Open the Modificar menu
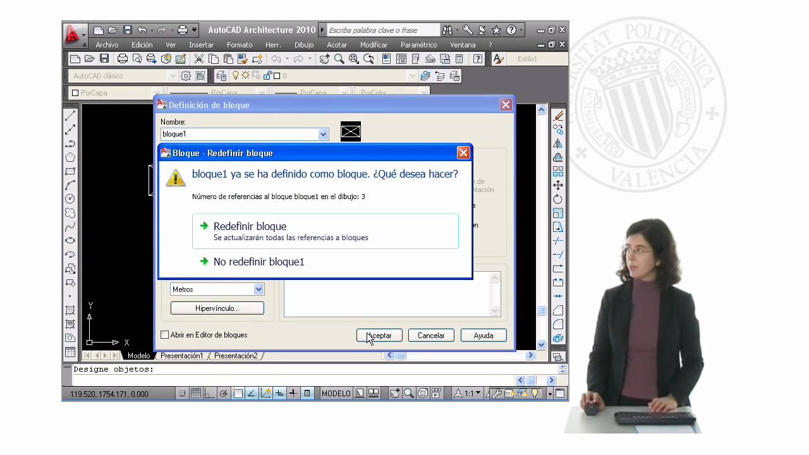Viewport: 809px width, 455px height. pyautogui.click(x=374, y=45)
